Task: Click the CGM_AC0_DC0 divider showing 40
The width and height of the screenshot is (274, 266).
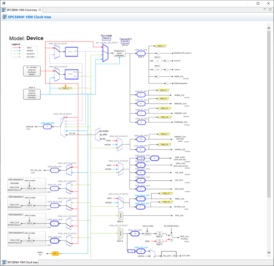Action: (141, 139)
